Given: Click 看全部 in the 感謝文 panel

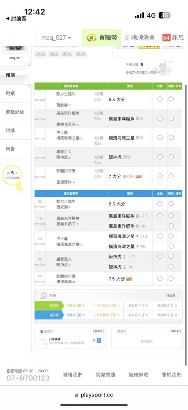Looking at the screenshot, I should pos(175,331).
